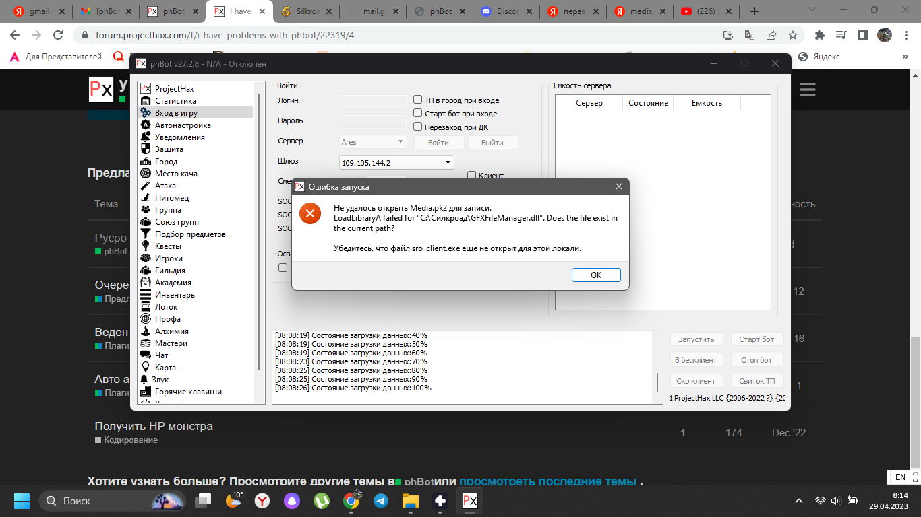Screen dimensions: 921x517
Task: Select the Защита shield icon
Action: point(145,149)
